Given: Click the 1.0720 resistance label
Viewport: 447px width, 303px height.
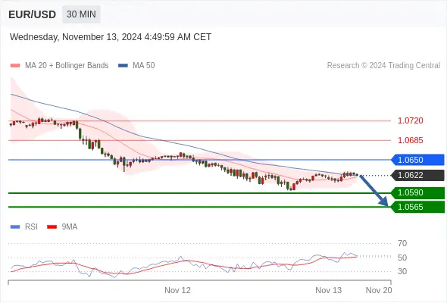Looking at the screenshot, I should [411, 120].
